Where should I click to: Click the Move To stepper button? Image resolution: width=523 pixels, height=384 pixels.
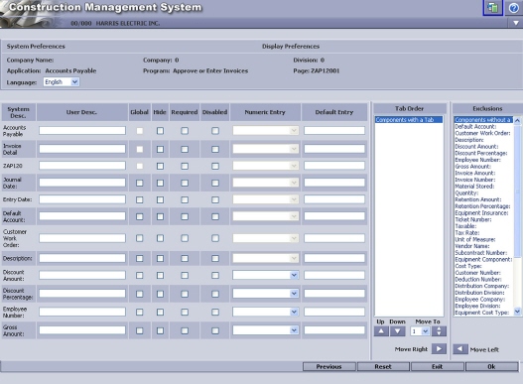(439, 331)
